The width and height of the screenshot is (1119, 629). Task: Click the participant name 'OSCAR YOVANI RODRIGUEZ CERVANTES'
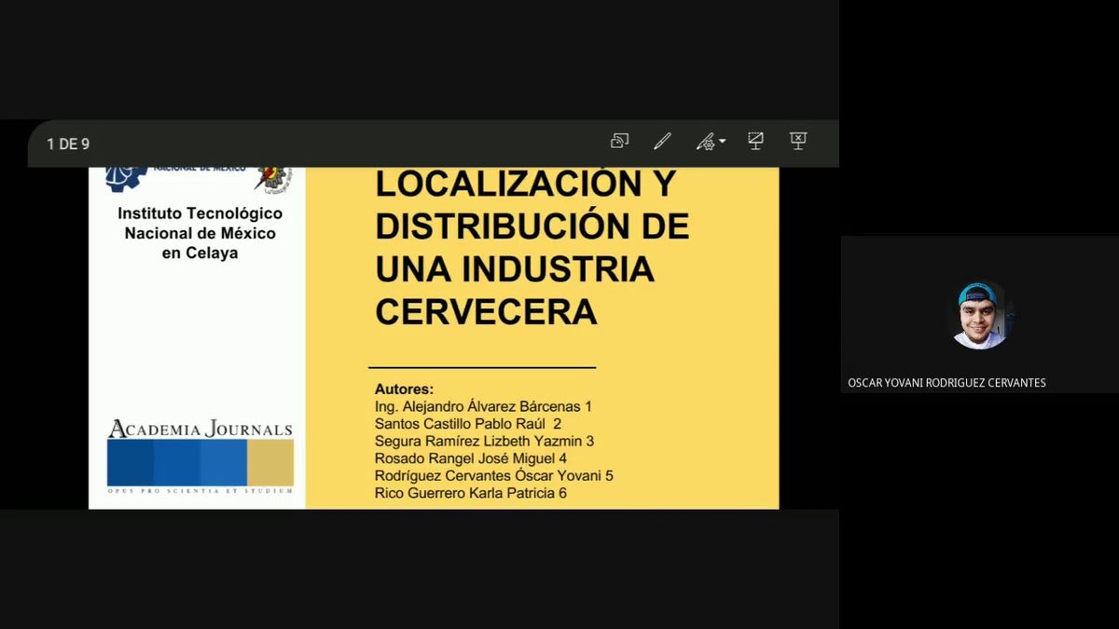tap(946, 383)
